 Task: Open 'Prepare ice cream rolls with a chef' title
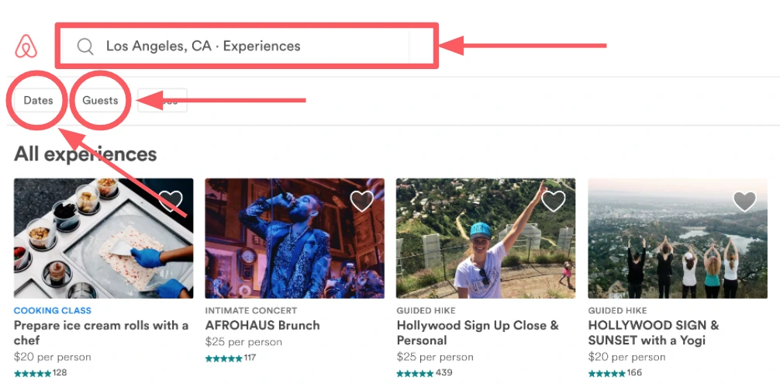pyautogui.click(x=101, y=333)
